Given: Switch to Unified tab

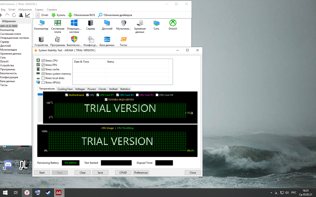Looking at the screenshot, I should tap(113, 89).
